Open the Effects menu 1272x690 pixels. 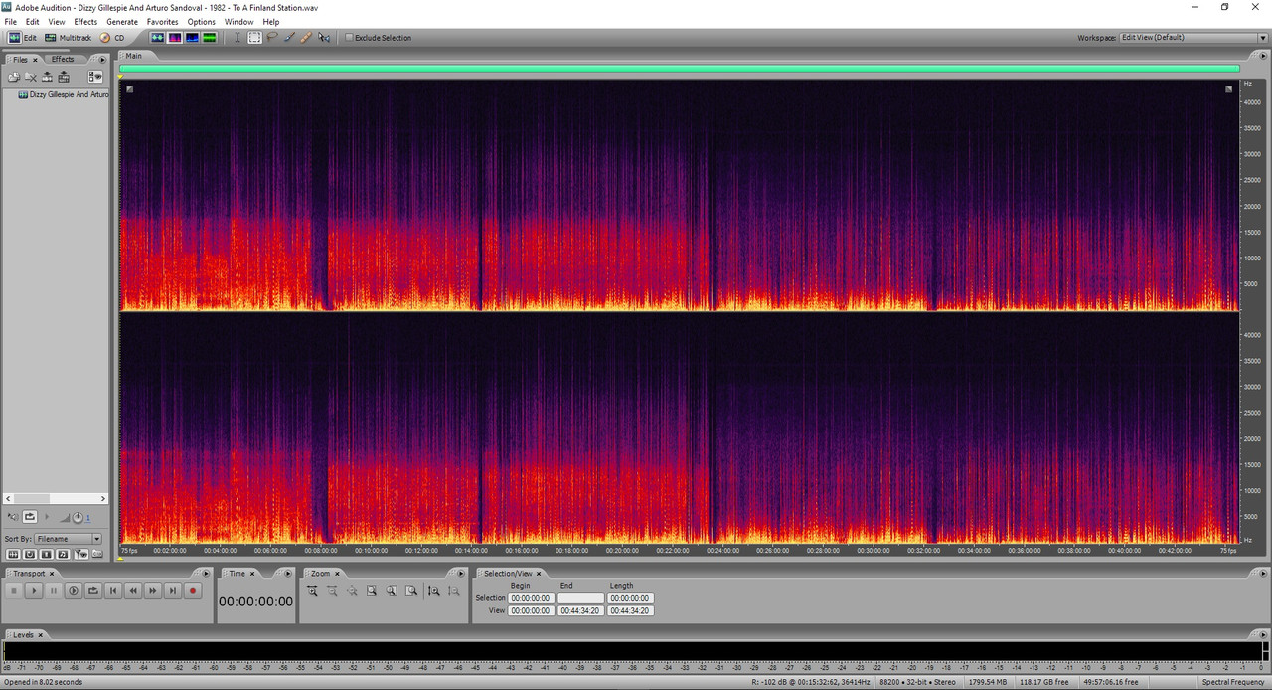click(85, 22)
